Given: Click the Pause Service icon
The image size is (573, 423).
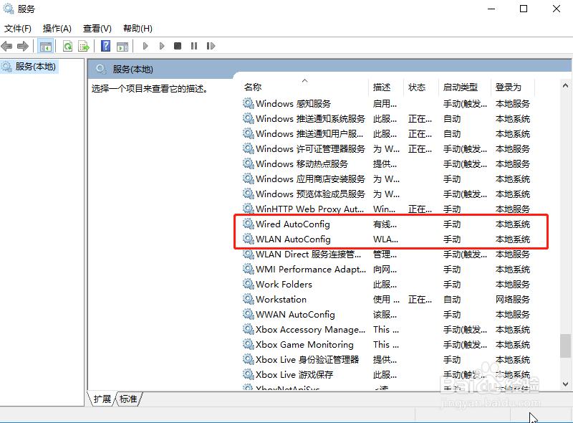Looking at the screenshot, I should 194,46.
